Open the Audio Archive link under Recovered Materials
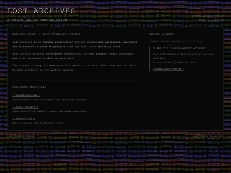Image resolution: width=231 pixels, height=173 pixels. (x=25, y=107)
